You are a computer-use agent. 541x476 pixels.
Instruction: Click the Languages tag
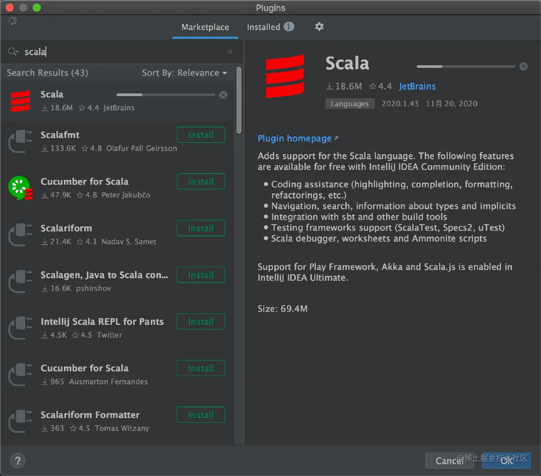350,104
